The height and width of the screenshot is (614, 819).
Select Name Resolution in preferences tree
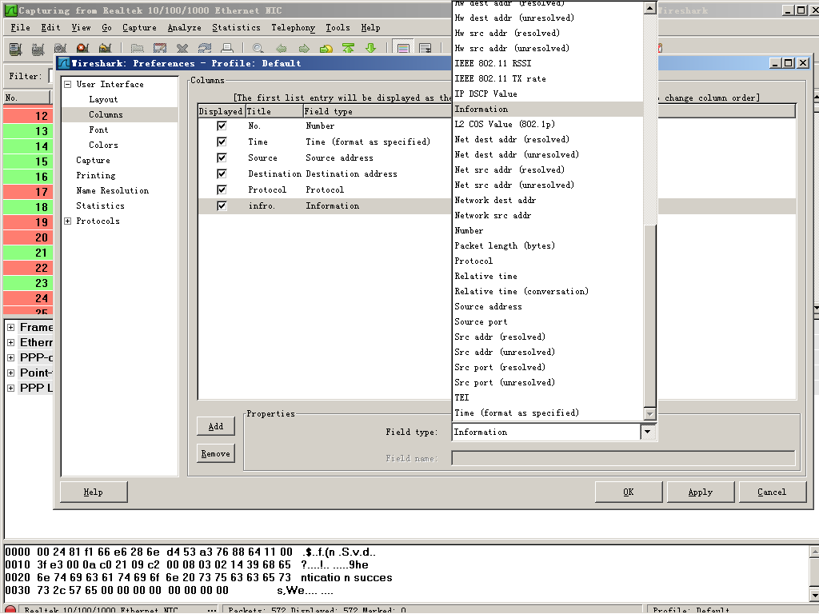112,190
